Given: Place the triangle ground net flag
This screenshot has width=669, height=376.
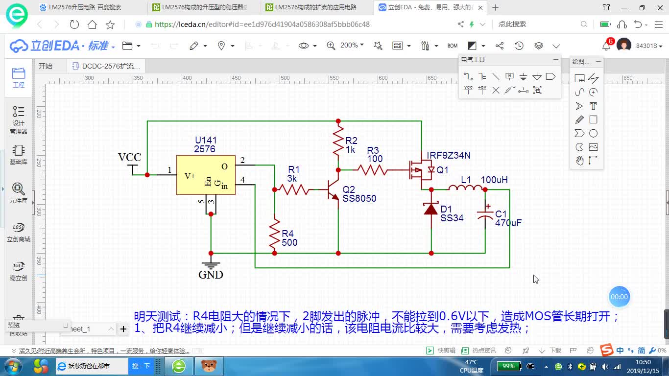Looking at the screenshot, I should [x=537, y=76].
